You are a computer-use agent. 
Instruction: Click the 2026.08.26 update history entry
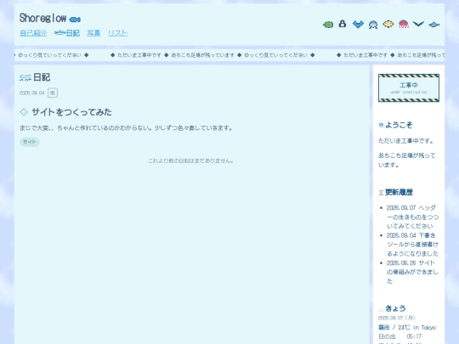412,272
